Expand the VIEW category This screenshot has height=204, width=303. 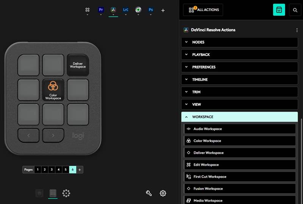click(239, 104)
